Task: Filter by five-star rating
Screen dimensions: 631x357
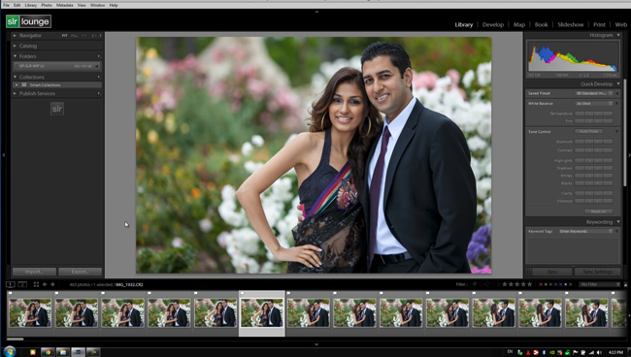Action: coord(530,284)
